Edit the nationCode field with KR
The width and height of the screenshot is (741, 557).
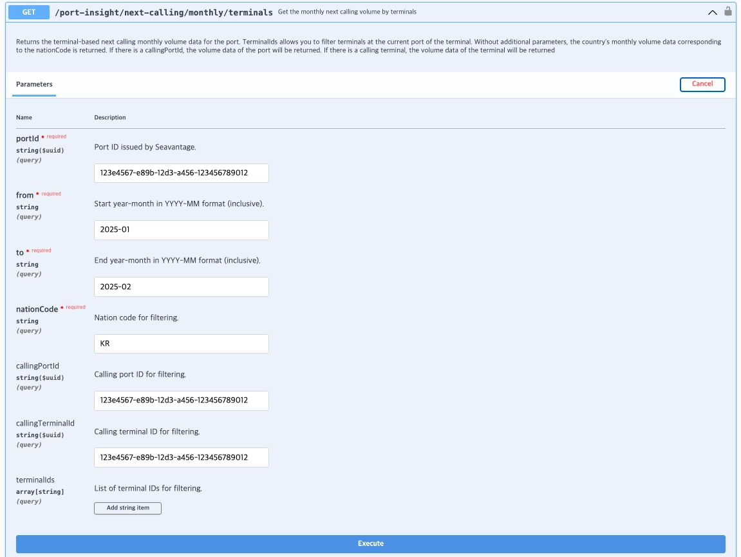182,344
